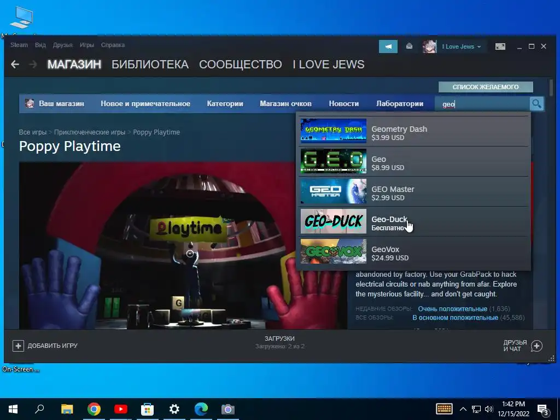560x420 pixels.
Task: Go back with the left arrow
Action: 15,65
